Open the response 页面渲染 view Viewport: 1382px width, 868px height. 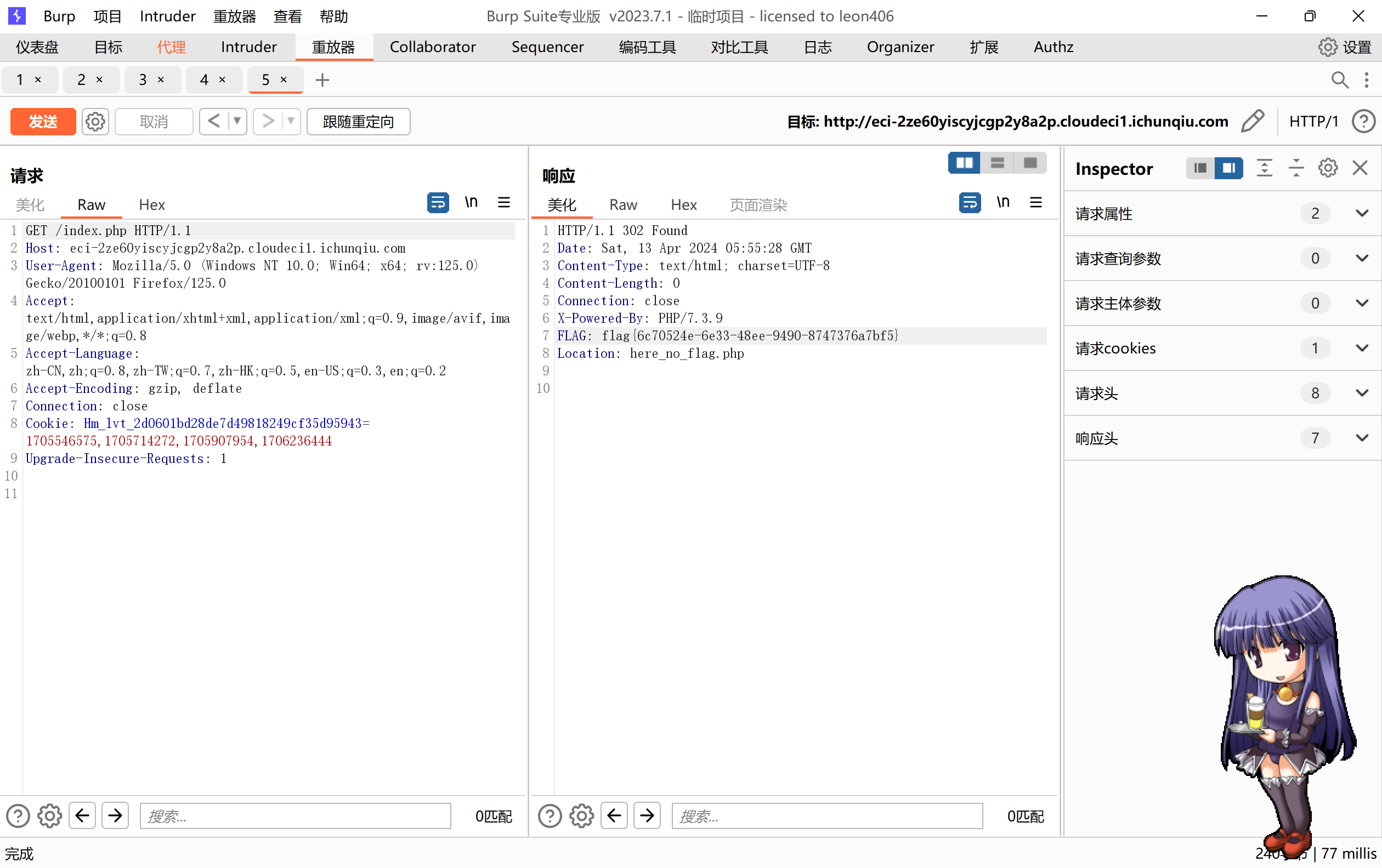pos(757,205)
